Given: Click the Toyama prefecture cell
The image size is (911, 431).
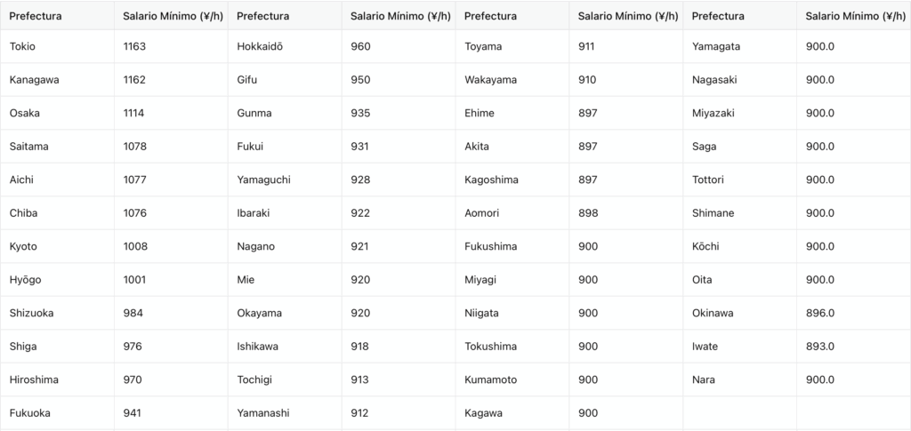Looking at the screenshot, I should (x=483, y=46).
